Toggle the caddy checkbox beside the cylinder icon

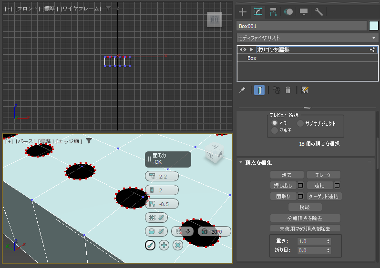coord(161,231)
